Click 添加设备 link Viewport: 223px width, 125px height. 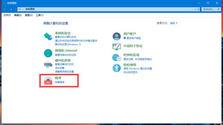[x=60, y=68]
